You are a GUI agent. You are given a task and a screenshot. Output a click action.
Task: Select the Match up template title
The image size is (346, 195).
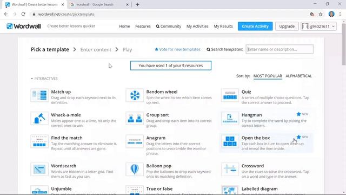(61, 92)
